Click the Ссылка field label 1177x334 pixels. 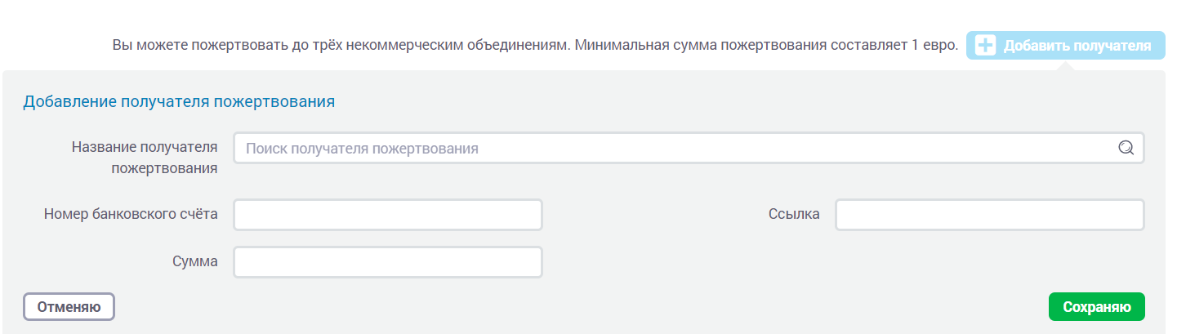click(x=793, y=214)
